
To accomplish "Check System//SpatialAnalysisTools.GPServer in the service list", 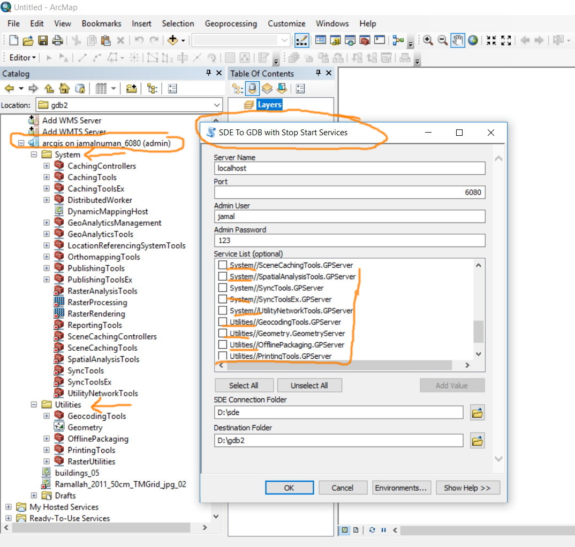I will pos(222,276).
